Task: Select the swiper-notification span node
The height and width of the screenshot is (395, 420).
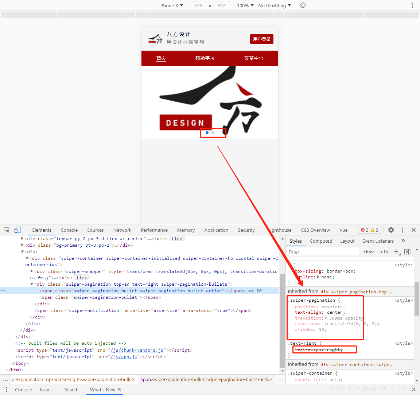Action: (143, 310)
